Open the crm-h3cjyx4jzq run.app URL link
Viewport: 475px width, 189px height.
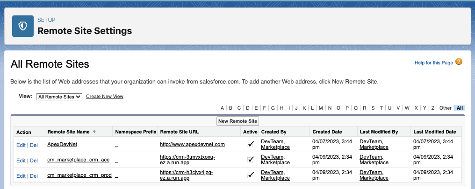pyautogui.click(x=187, y=175)
